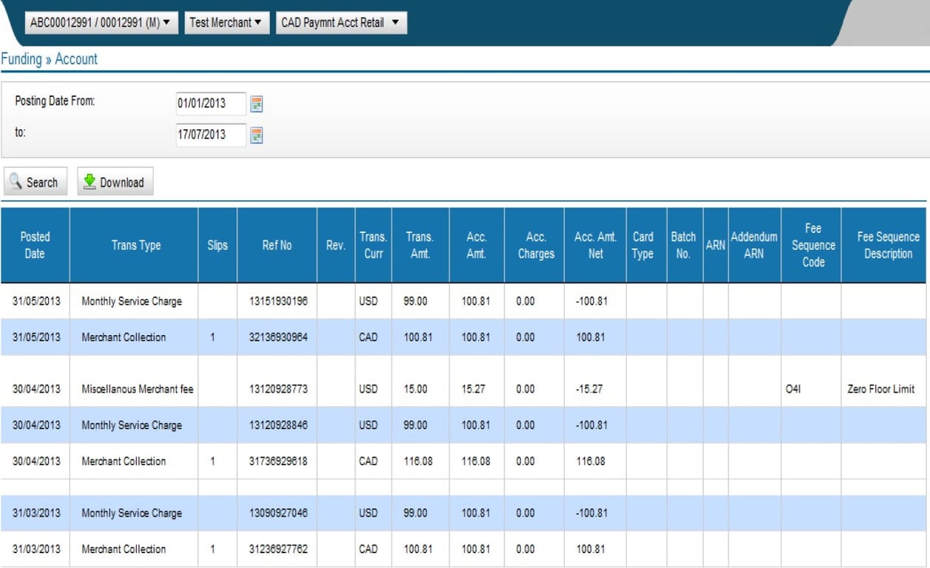This screenshot has width=930, height=568.
Task: Sort by the Posted Date column header
Action: (35, 246)
